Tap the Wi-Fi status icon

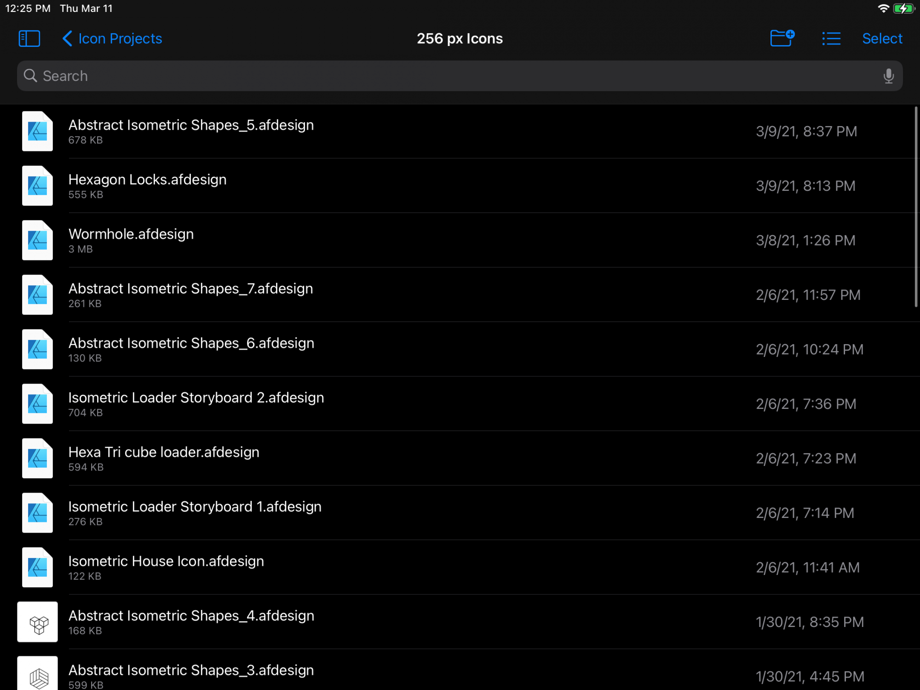click(x=883, y=9)
